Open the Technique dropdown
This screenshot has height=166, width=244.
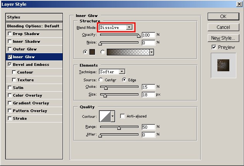122,72
